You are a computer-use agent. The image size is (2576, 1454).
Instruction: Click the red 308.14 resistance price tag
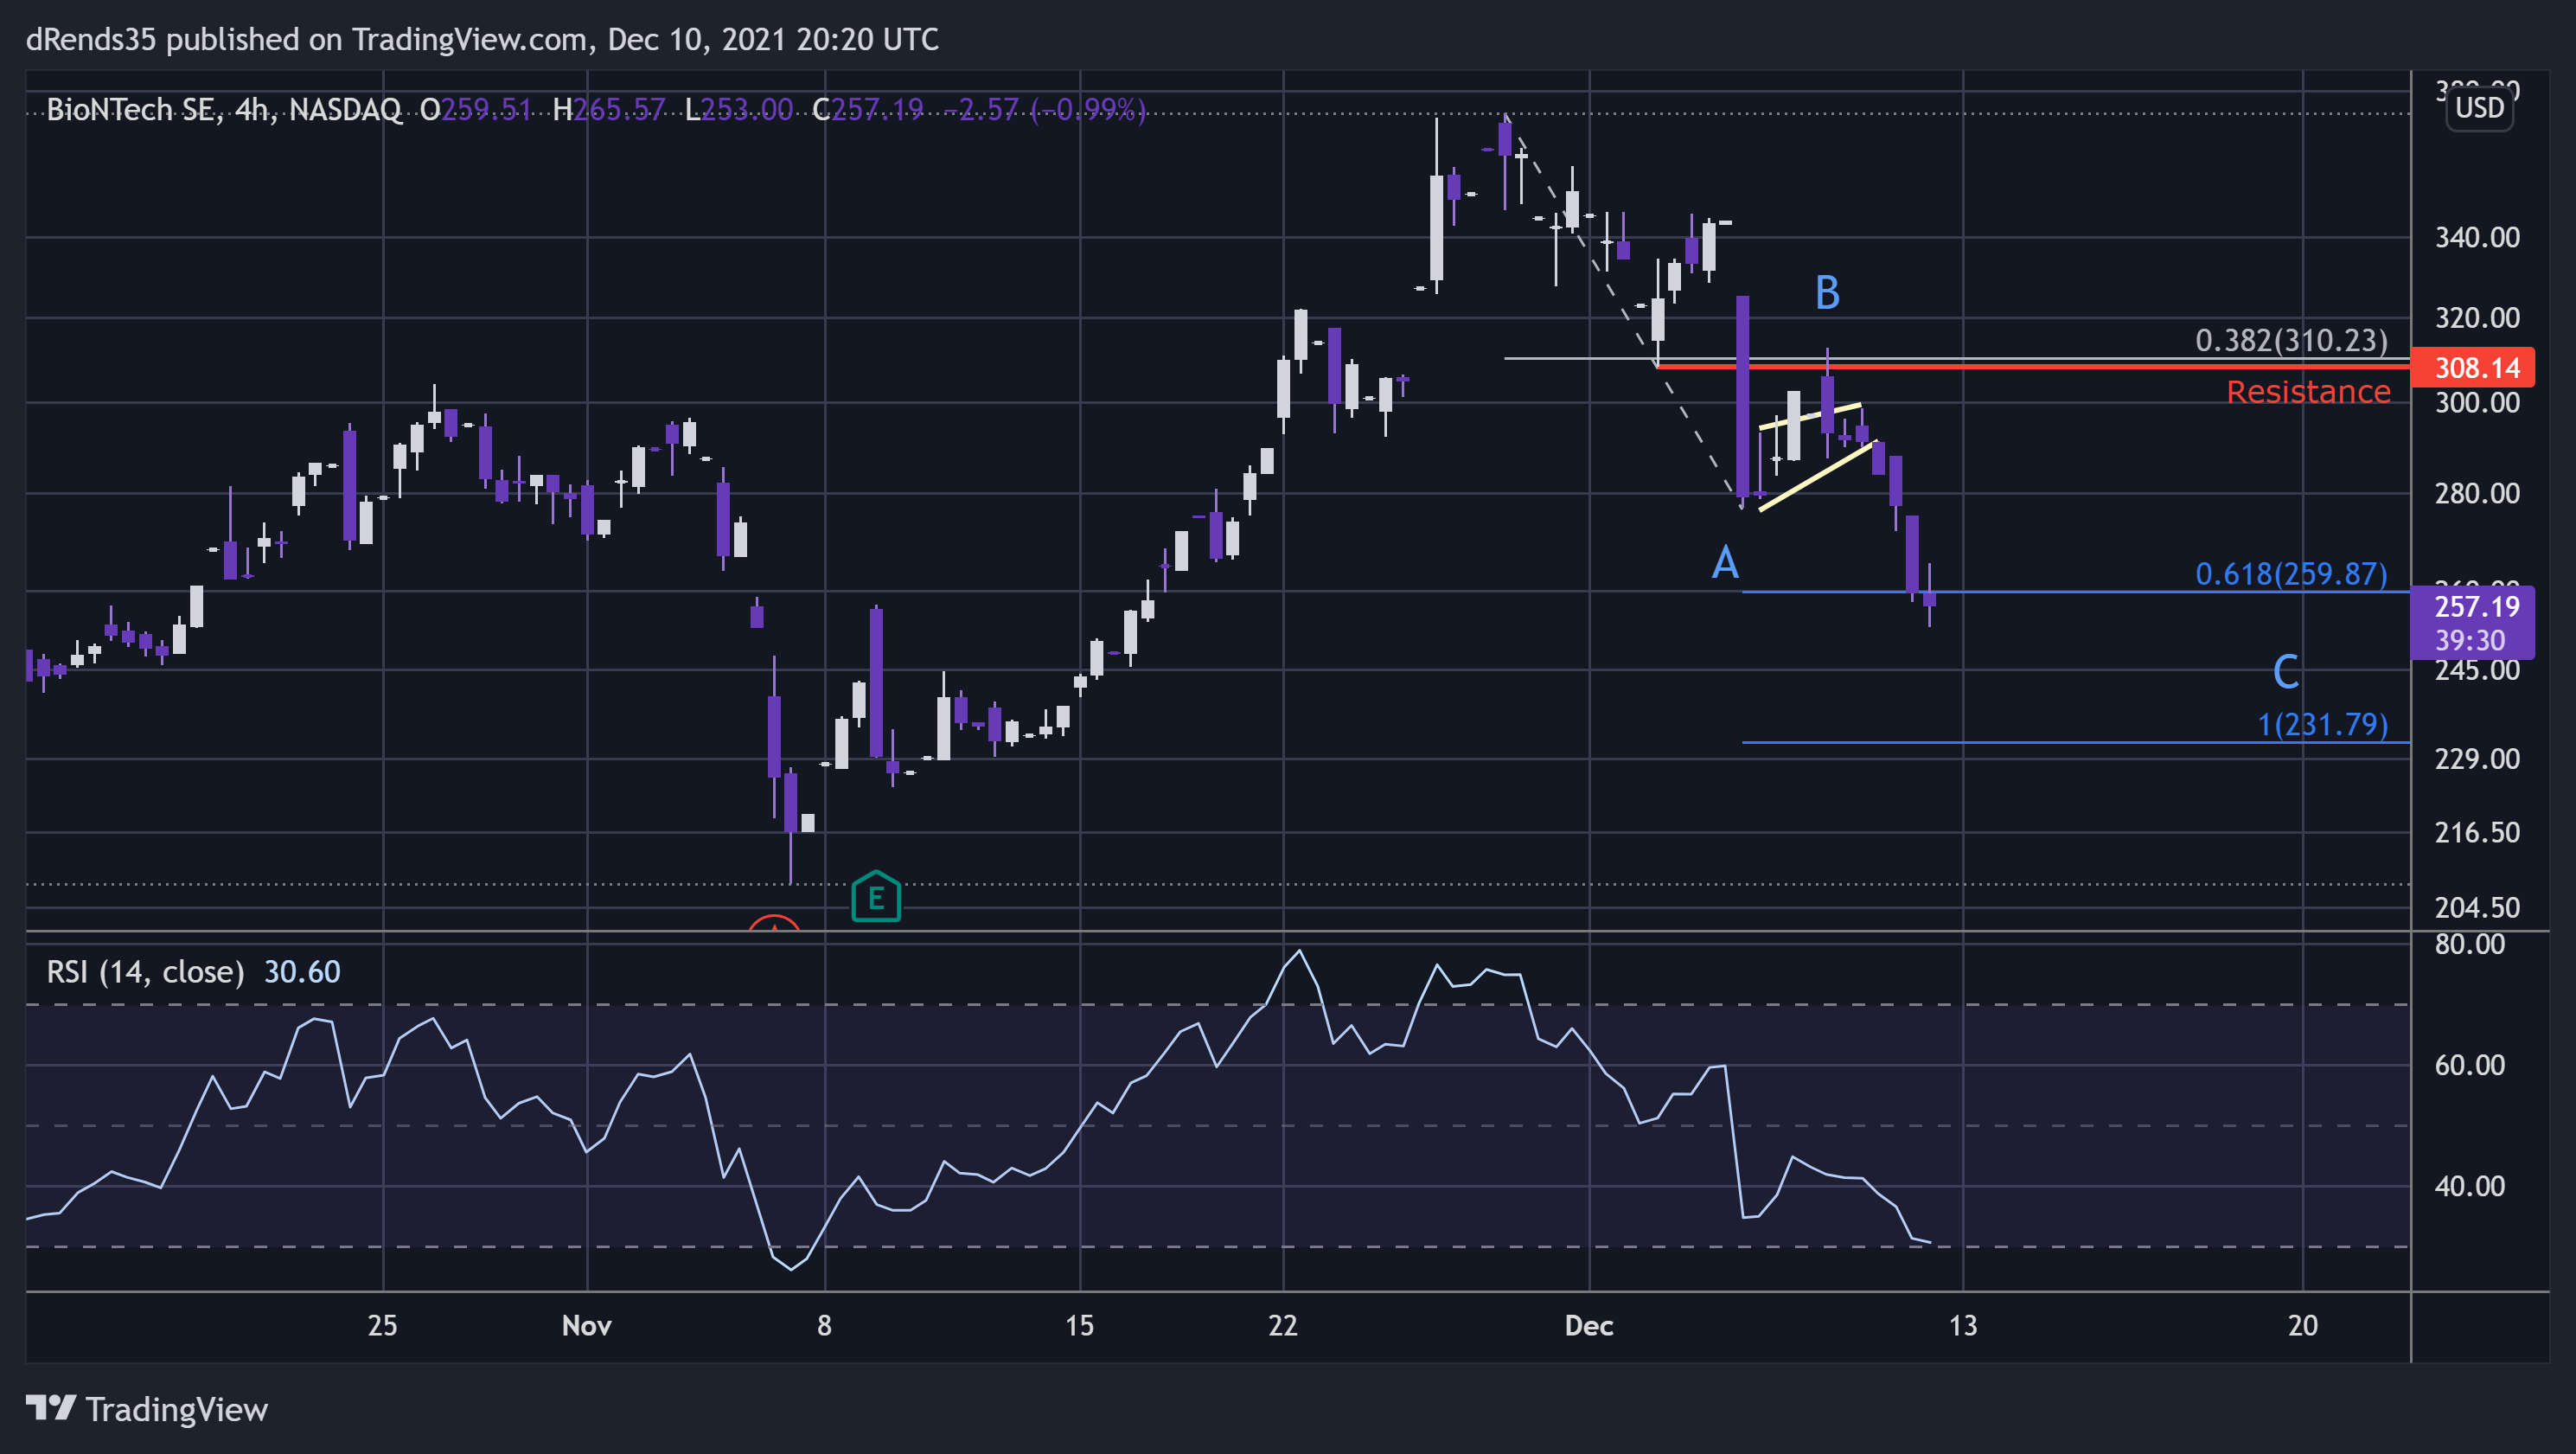coord(2473,368)
